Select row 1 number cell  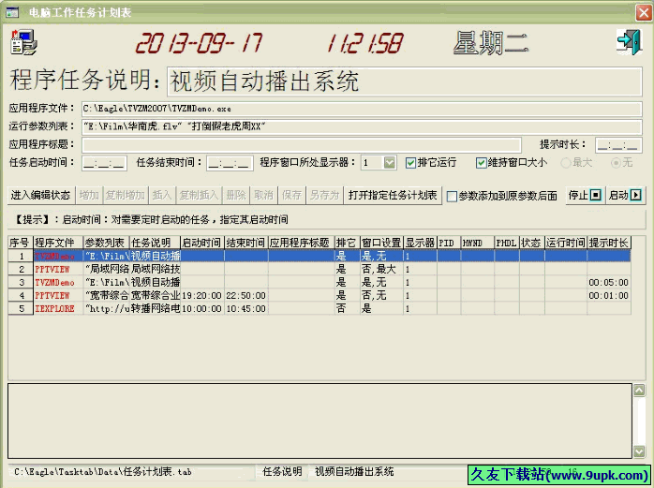[x=21, y=256]
